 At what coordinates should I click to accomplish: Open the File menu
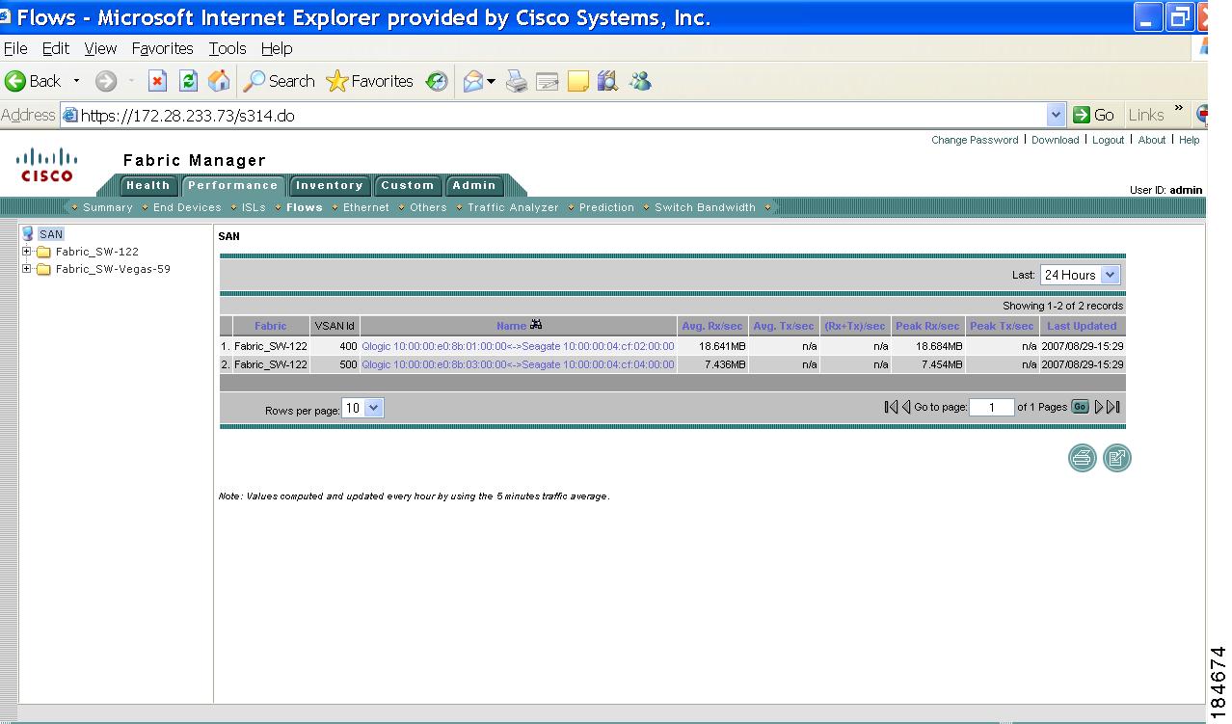(15, 48)
